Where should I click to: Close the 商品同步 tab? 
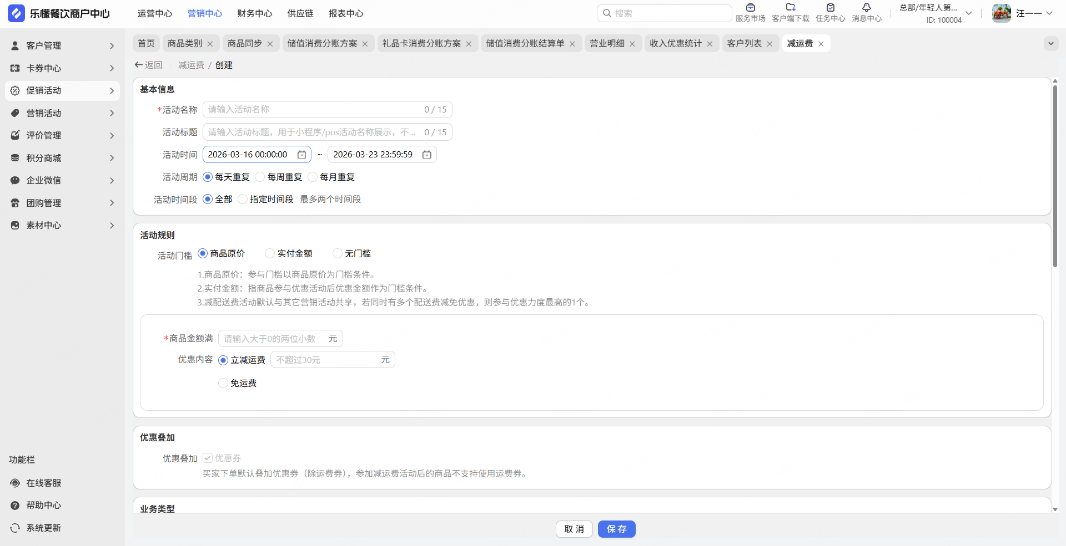pos(270,44)
